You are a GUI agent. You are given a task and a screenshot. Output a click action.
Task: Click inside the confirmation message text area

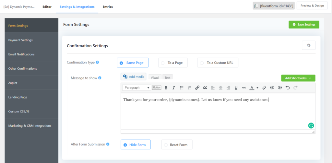pos(218,111)
